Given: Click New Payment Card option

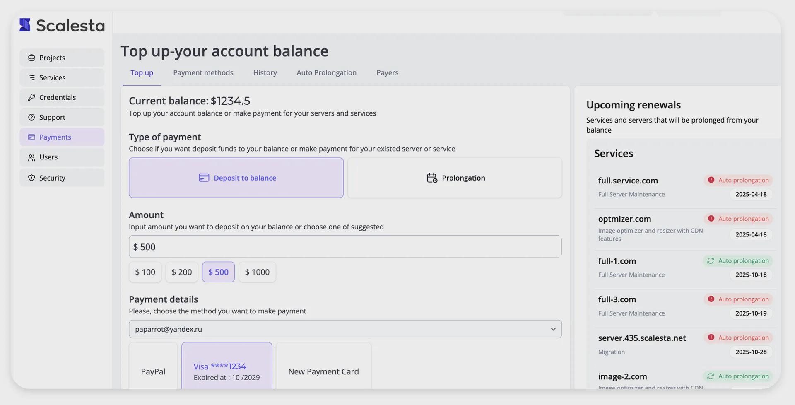Looking at the screenshot, I should coord(323,371).
